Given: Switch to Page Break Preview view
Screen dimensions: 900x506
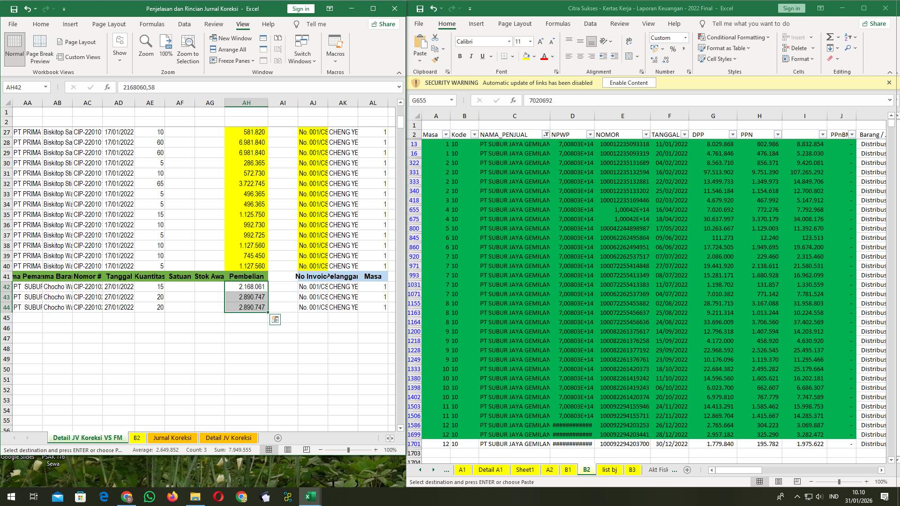Looking at the screenshot, I should (40, 48).
